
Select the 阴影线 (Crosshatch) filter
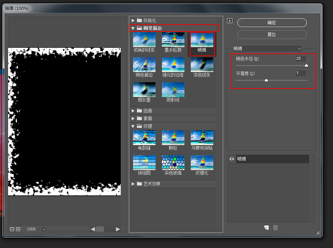pos(173,90)
